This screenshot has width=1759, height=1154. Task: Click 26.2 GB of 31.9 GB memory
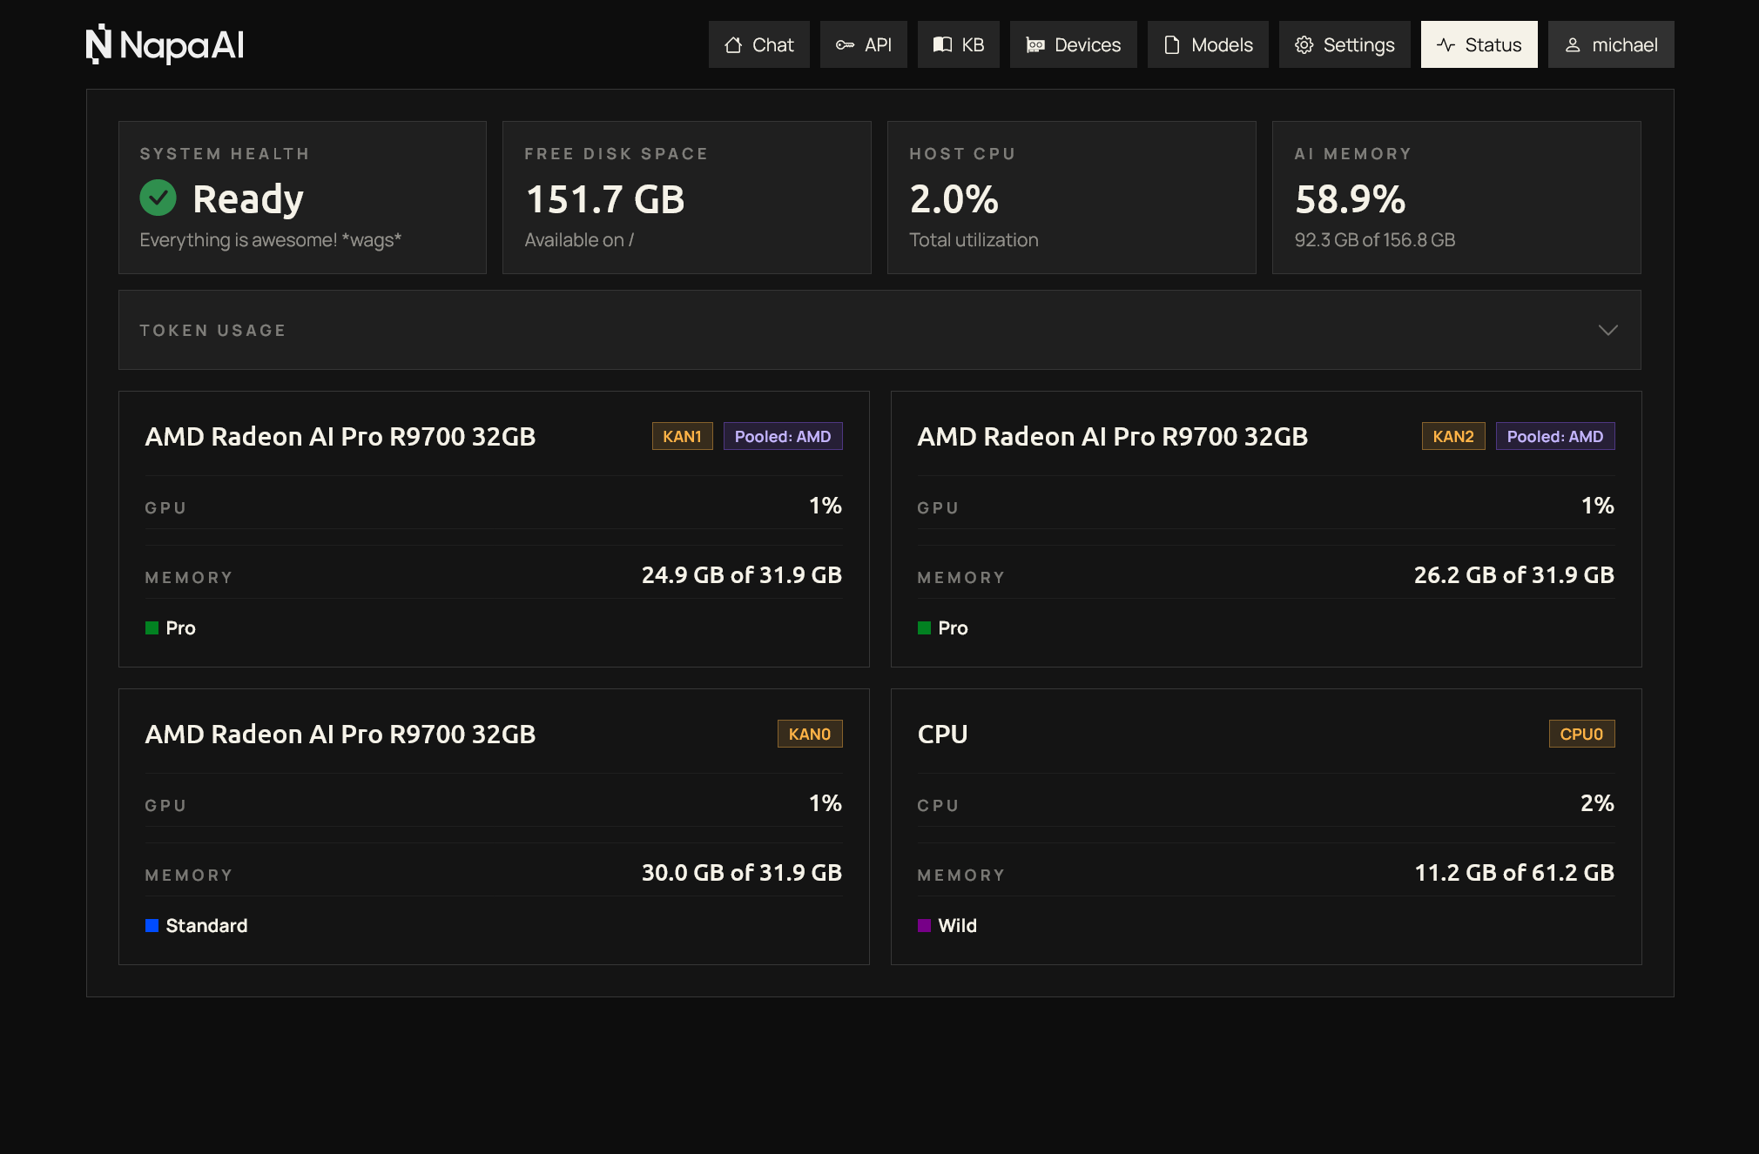point(1514,575)
